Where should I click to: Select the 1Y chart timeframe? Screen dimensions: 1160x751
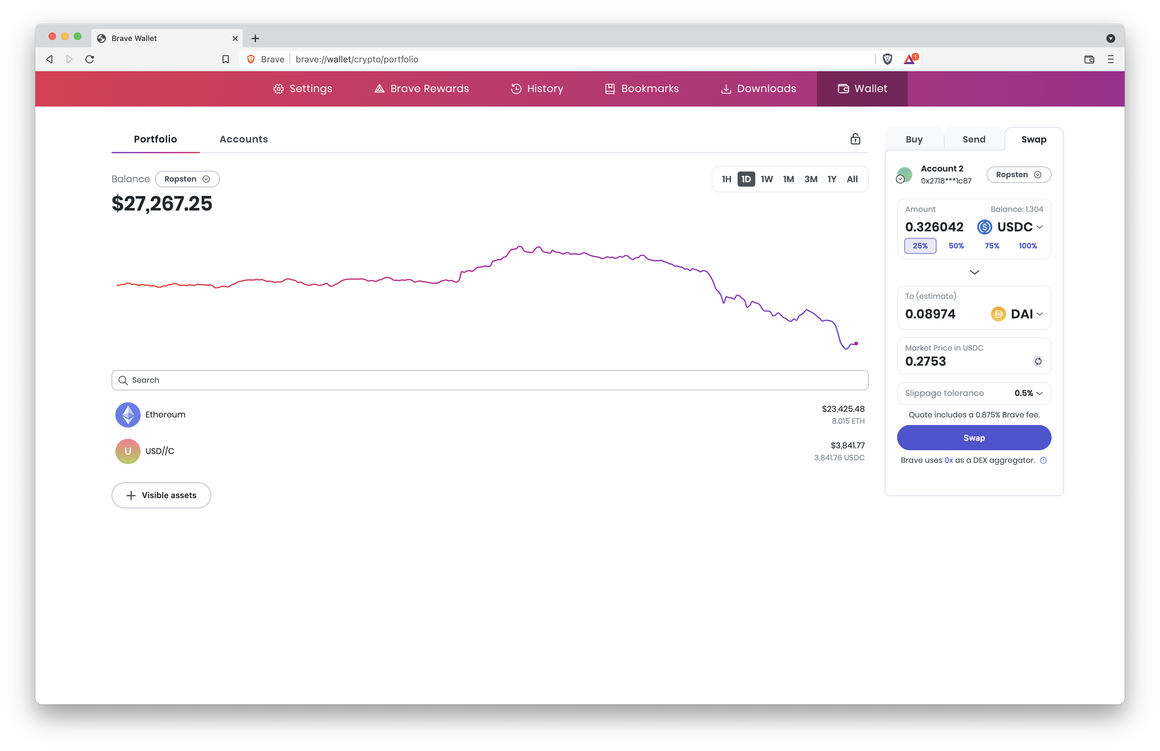click(832, 179)
